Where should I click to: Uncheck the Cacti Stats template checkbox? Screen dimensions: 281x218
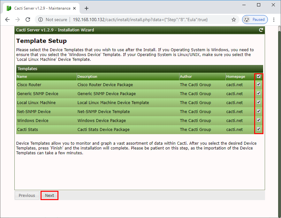pos(259,129)
